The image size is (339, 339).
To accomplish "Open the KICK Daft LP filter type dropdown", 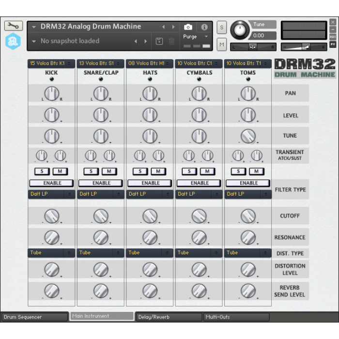I will tap(51, 194).
